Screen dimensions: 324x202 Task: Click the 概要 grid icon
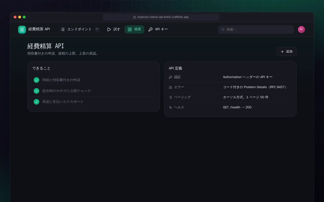[x=130, y=30]
